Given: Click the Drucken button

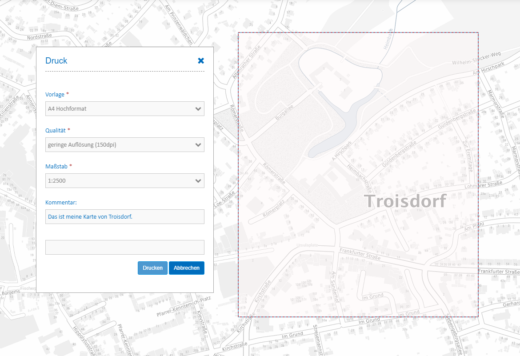Looking at the screenshot, I should [152, 268].
